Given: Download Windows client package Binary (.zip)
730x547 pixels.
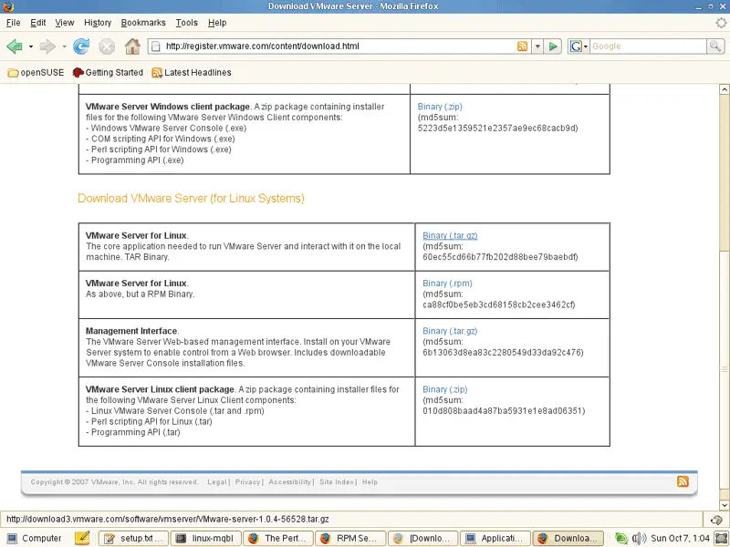Looking at the screenshot, I should (x=440, y=107).
